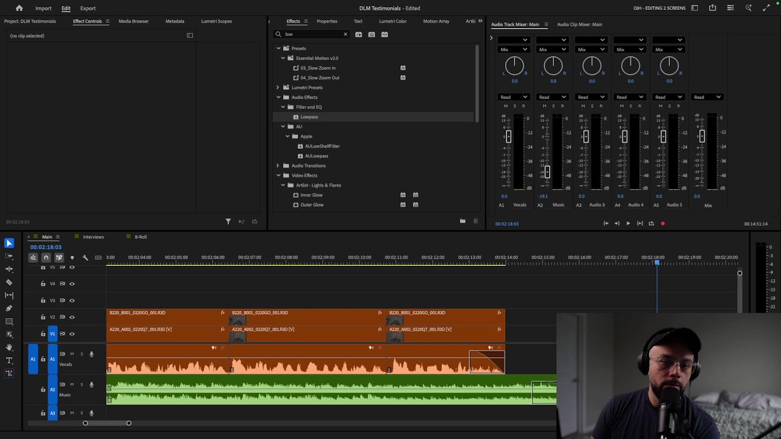Select the Hand tool
This screenshot has height=439, width=781.
point(9,347)
